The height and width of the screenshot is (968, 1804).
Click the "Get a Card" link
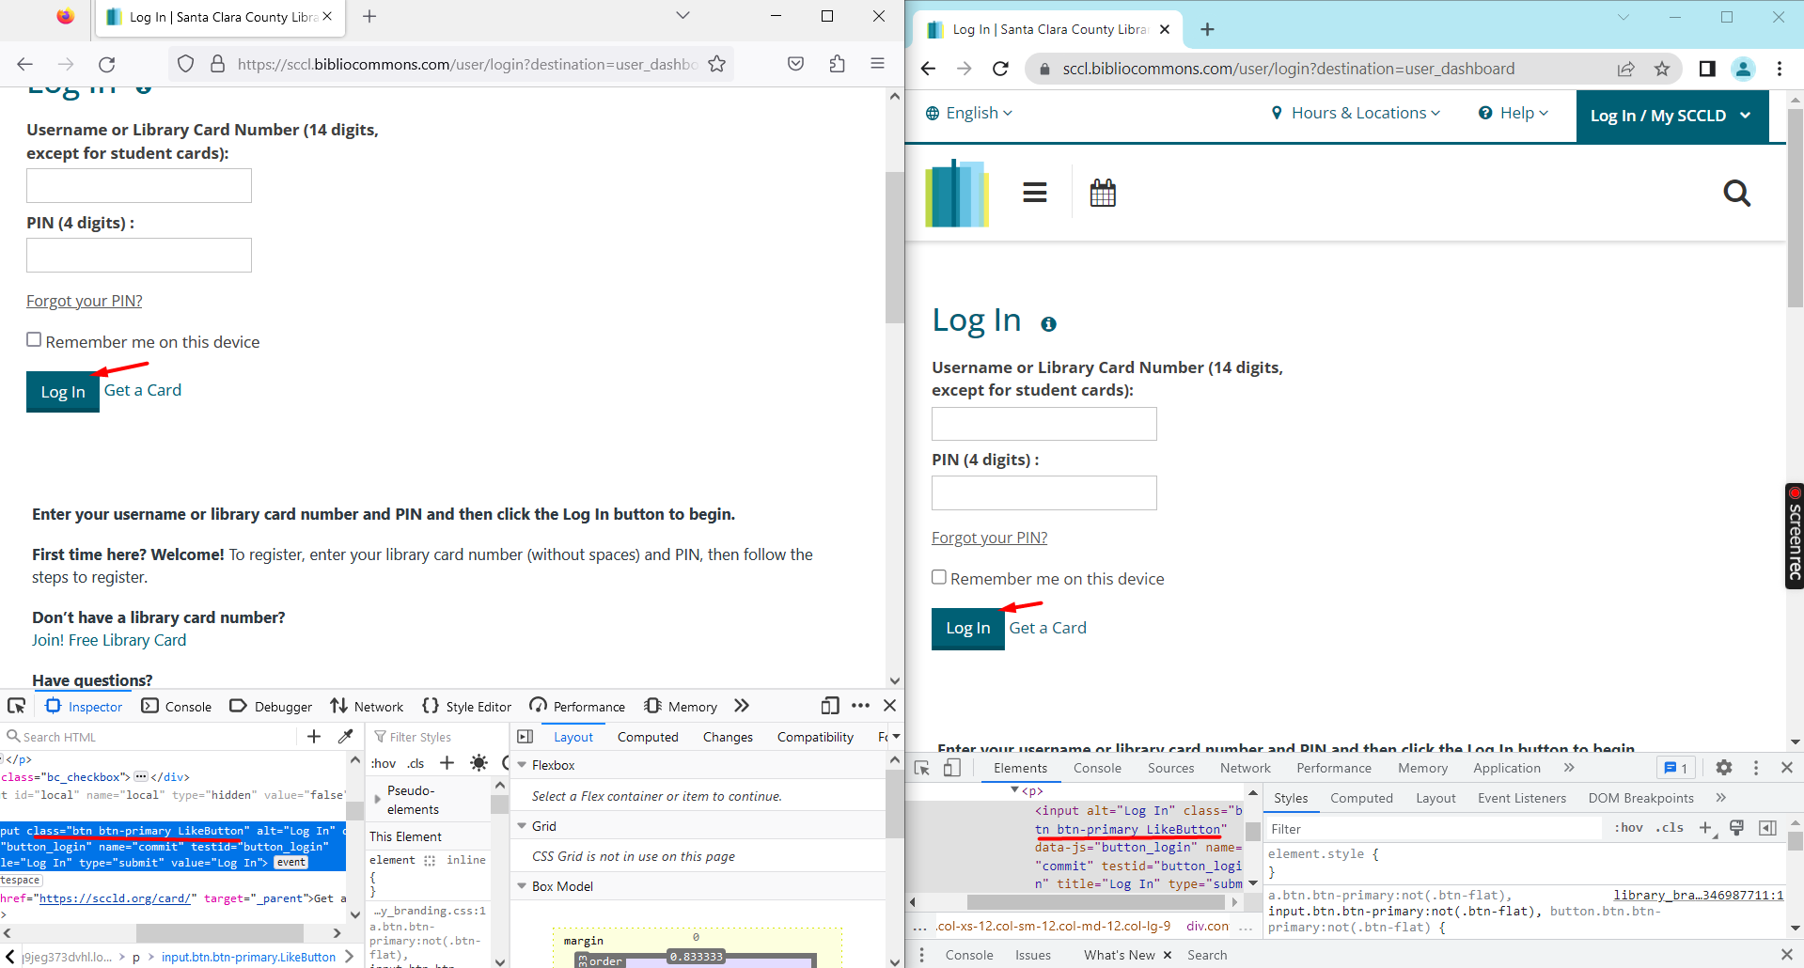coord(142,390)
